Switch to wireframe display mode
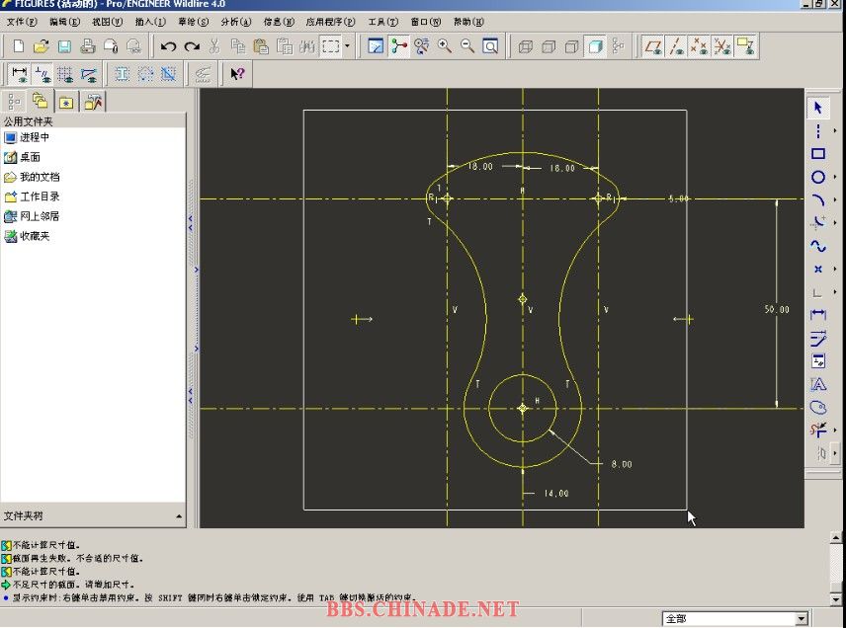 click(x=525, y=46)
